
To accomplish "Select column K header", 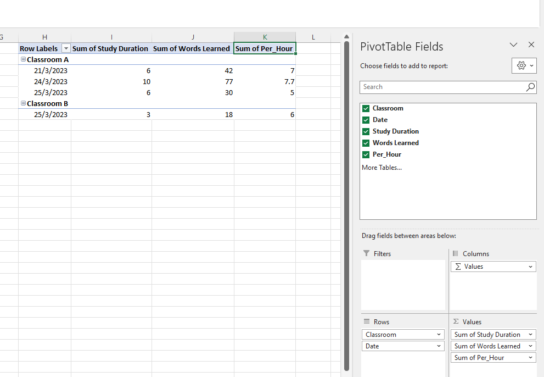I will tap(265, 37).
